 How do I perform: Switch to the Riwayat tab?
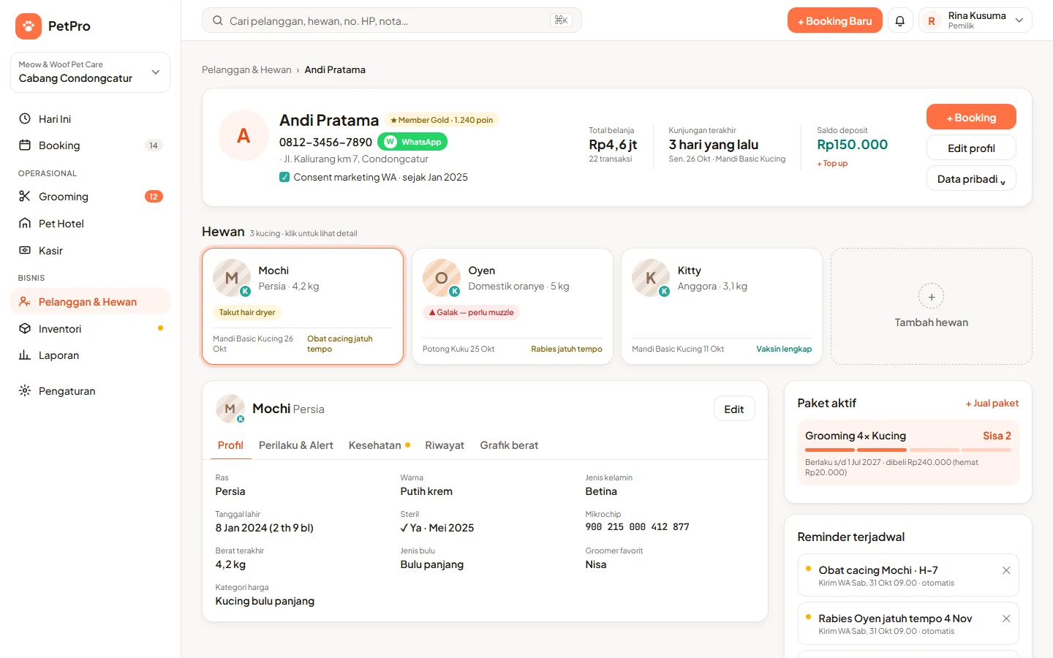click(x=445, y=445)
